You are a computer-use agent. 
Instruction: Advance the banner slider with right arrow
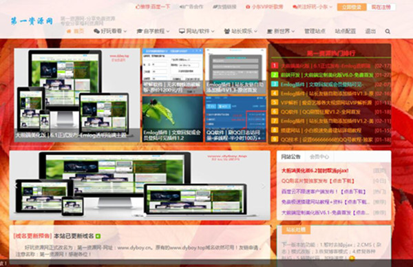pyautogui.click(x=263, y=186)
